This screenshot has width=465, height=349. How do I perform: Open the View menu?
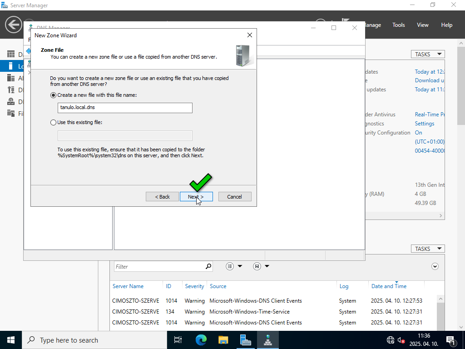(422, 25)
